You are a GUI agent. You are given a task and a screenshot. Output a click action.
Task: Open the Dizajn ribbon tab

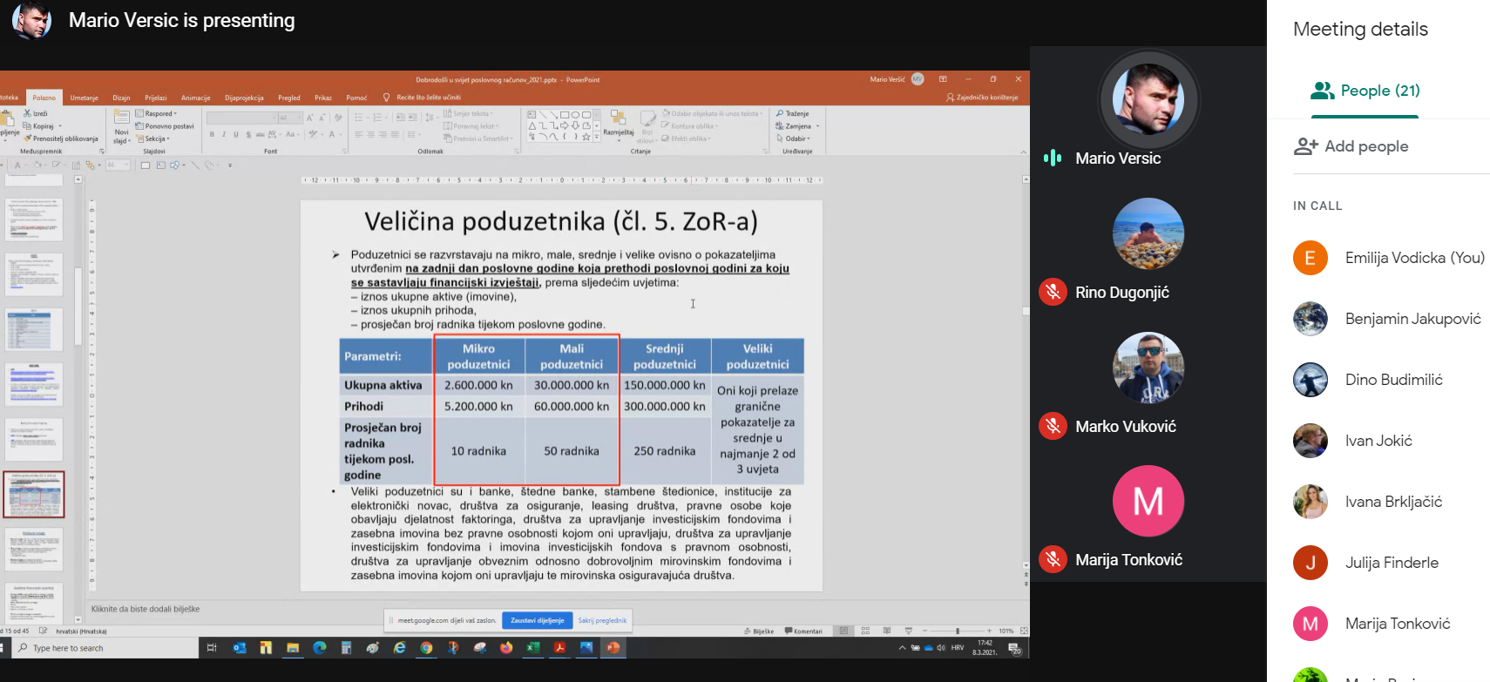[x=122, y=98]
